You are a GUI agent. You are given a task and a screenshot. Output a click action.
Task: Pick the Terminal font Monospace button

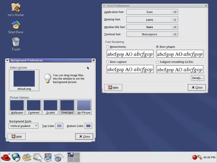click(x=152, y=34)
